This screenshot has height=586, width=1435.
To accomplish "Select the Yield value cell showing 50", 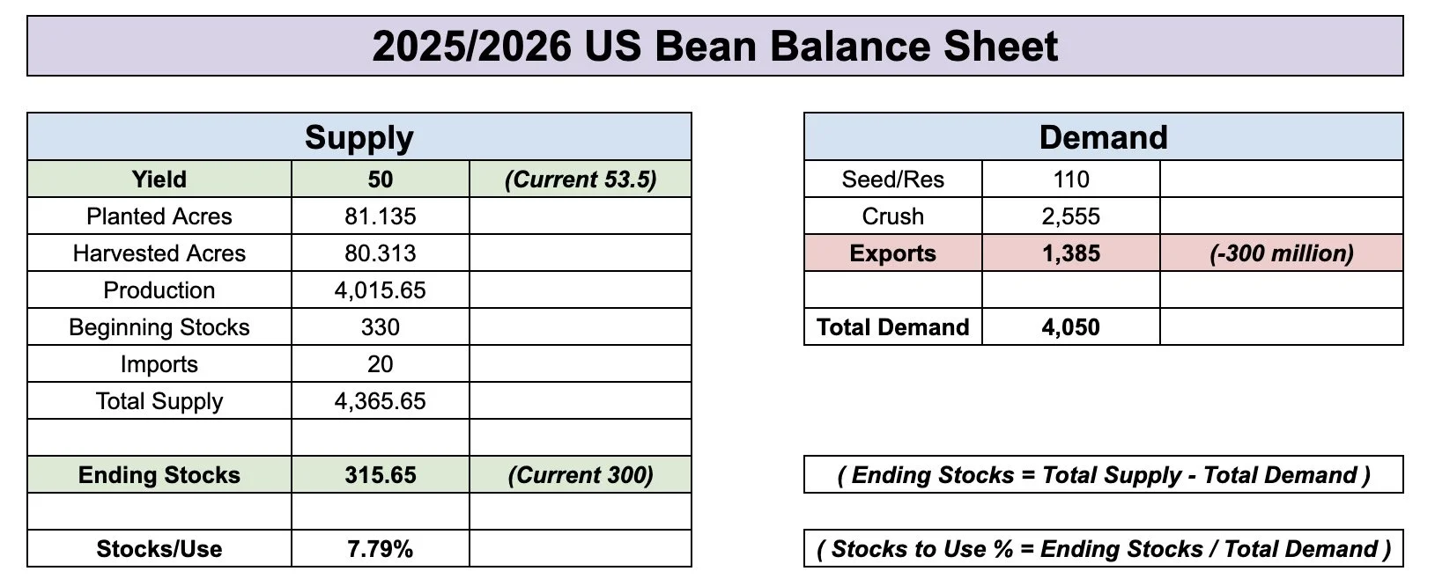I will click(x=381, y=179).
